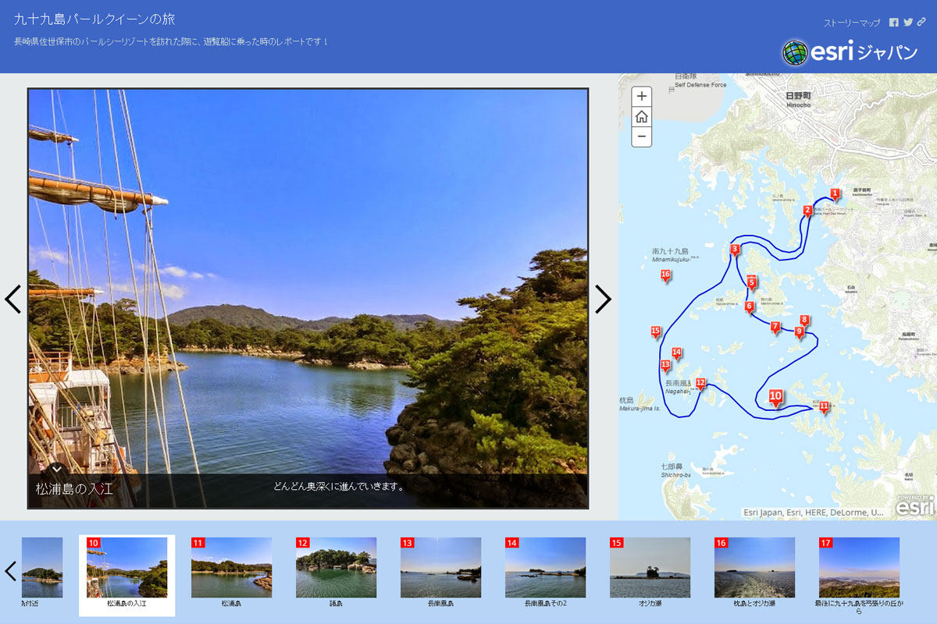This screenshot has width=937, height=624.
Task: Go to previous photo with left arrow
Action: pyautogui.click(x=13, y=299)
